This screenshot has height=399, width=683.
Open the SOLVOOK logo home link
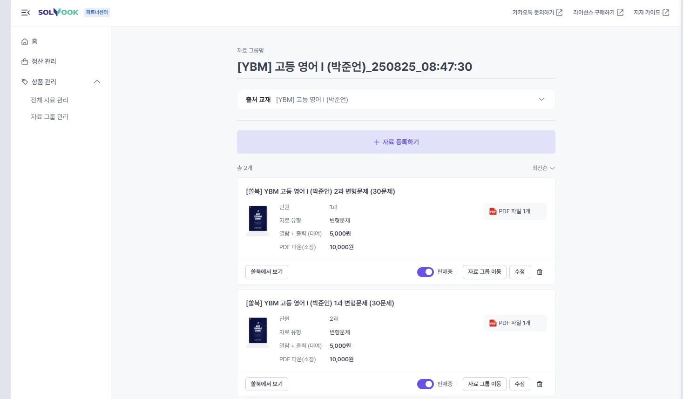pos(58,13)
